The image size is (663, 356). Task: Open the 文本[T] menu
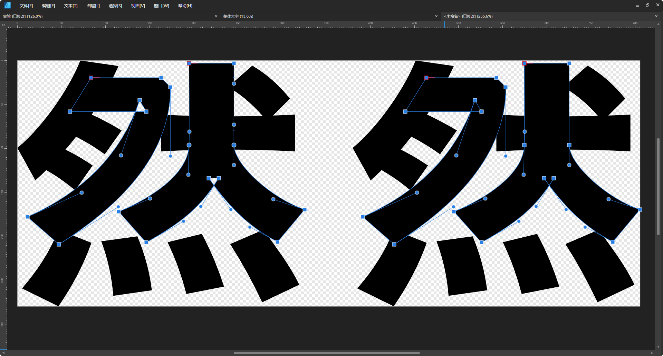pyautogui.click(x=70, y=6)
